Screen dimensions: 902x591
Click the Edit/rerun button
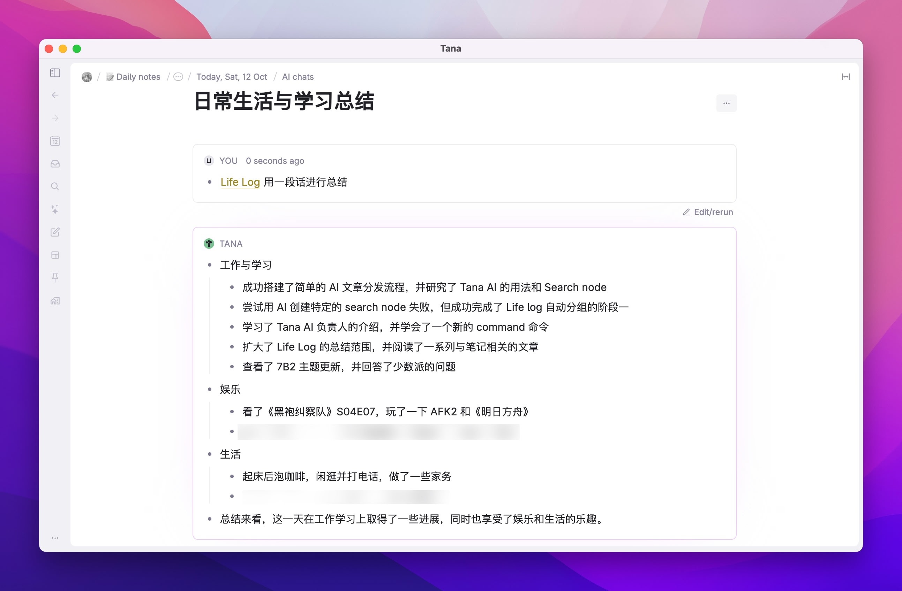[x=708, y=212]
